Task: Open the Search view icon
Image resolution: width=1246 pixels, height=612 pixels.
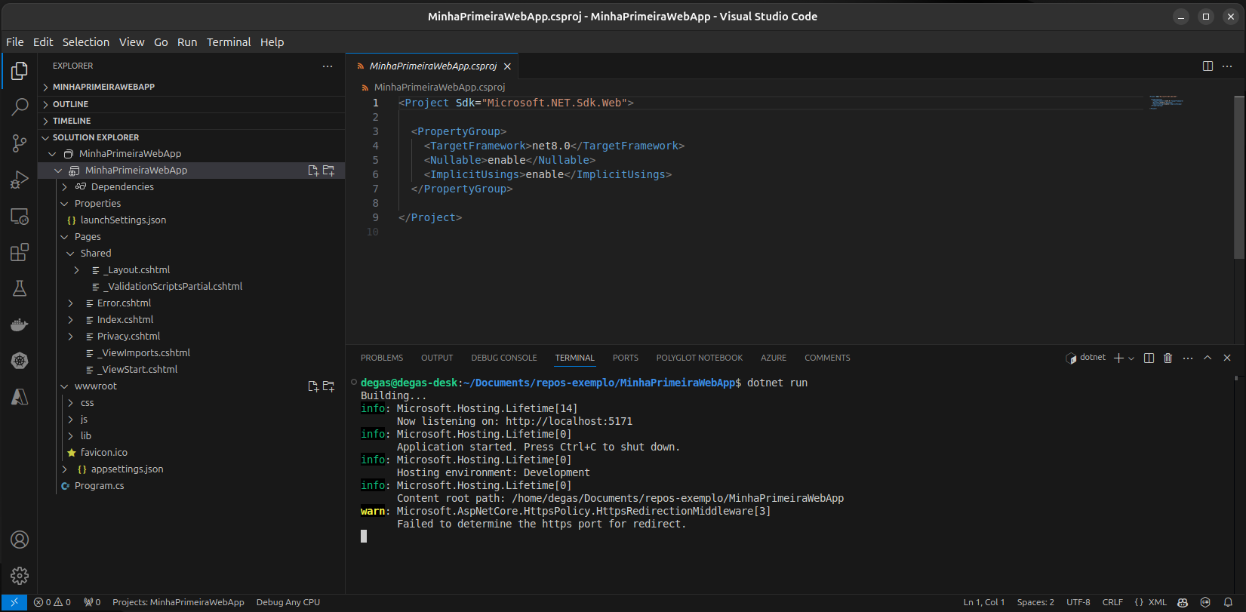Action: coord(20,107)
